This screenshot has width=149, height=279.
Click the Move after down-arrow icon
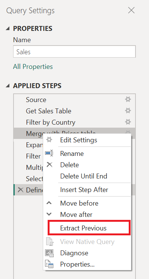pyautogui.click(x=49, y=214)
